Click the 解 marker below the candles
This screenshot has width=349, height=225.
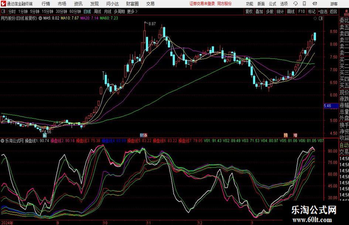[x=45, y=135]
